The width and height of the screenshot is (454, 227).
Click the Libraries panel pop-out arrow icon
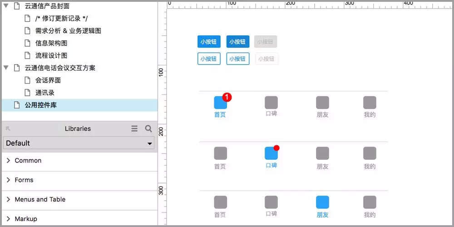click(8, 128)
